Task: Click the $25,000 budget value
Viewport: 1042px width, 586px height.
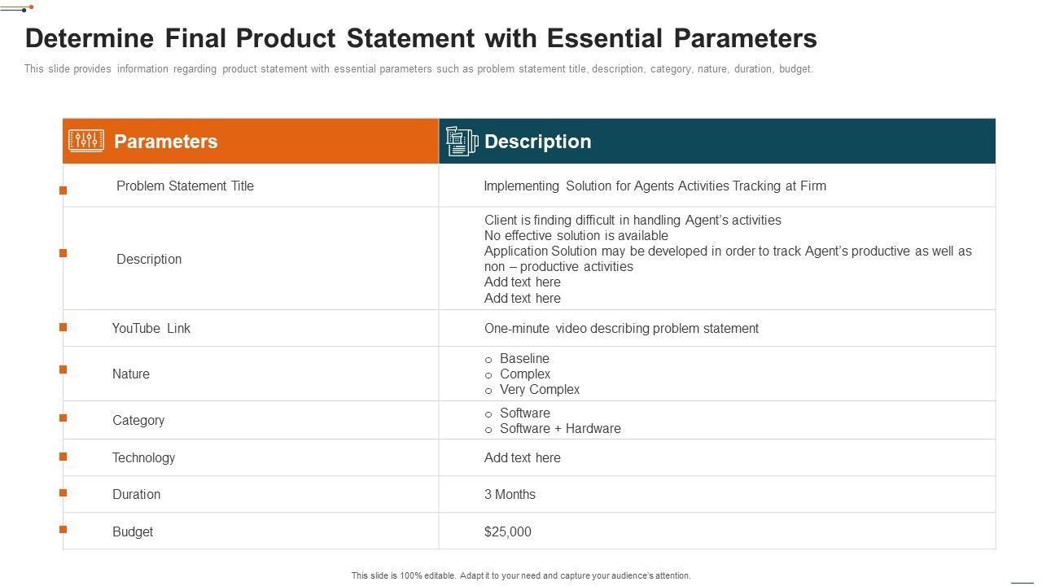Action: (508, 531)
